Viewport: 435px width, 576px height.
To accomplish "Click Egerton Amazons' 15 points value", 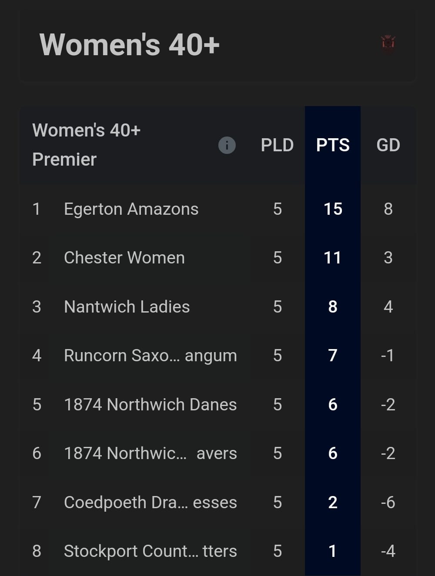I will (x=333, y=209).
